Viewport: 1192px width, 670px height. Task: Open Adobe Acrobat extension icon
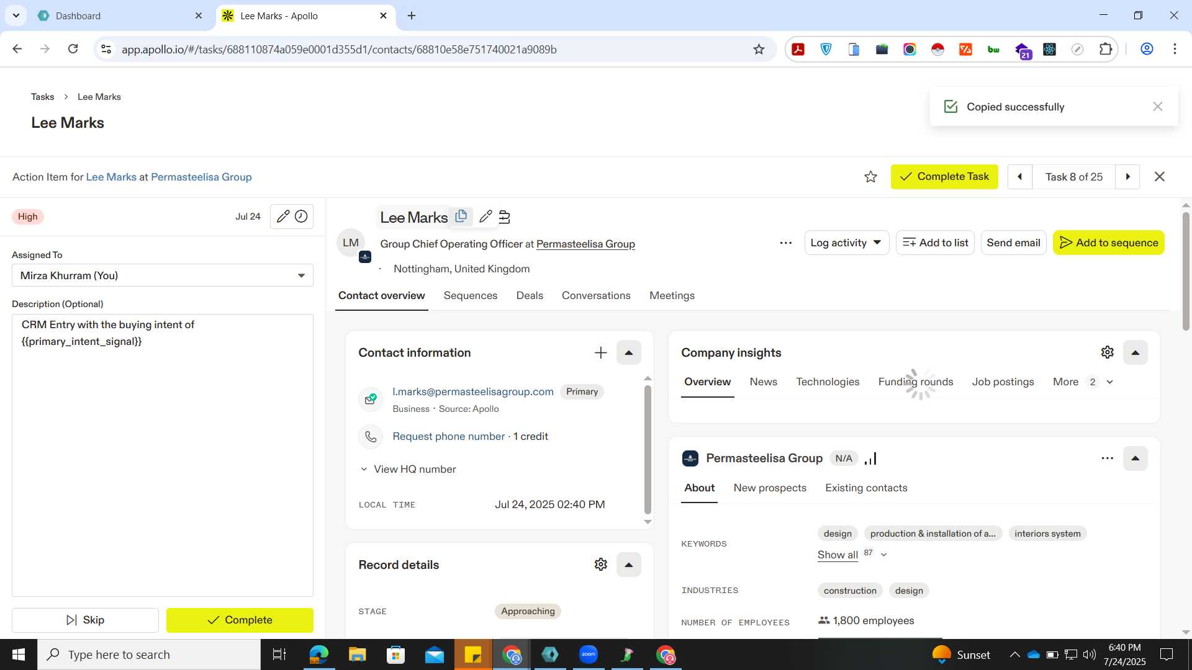(798, 50)
